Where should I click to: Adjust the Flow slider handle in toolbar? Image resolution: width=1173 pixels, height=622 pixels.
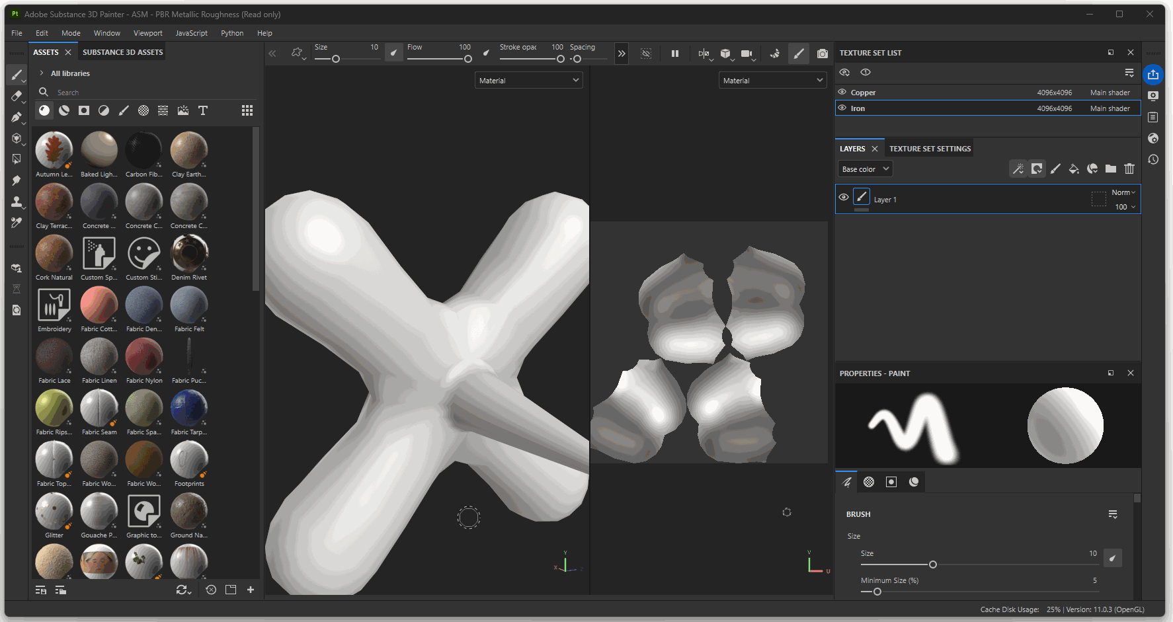[468, 59]
